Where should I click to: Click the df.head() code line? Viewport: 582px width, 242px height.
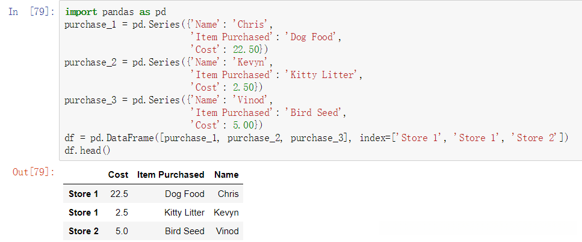coord(87,150)
